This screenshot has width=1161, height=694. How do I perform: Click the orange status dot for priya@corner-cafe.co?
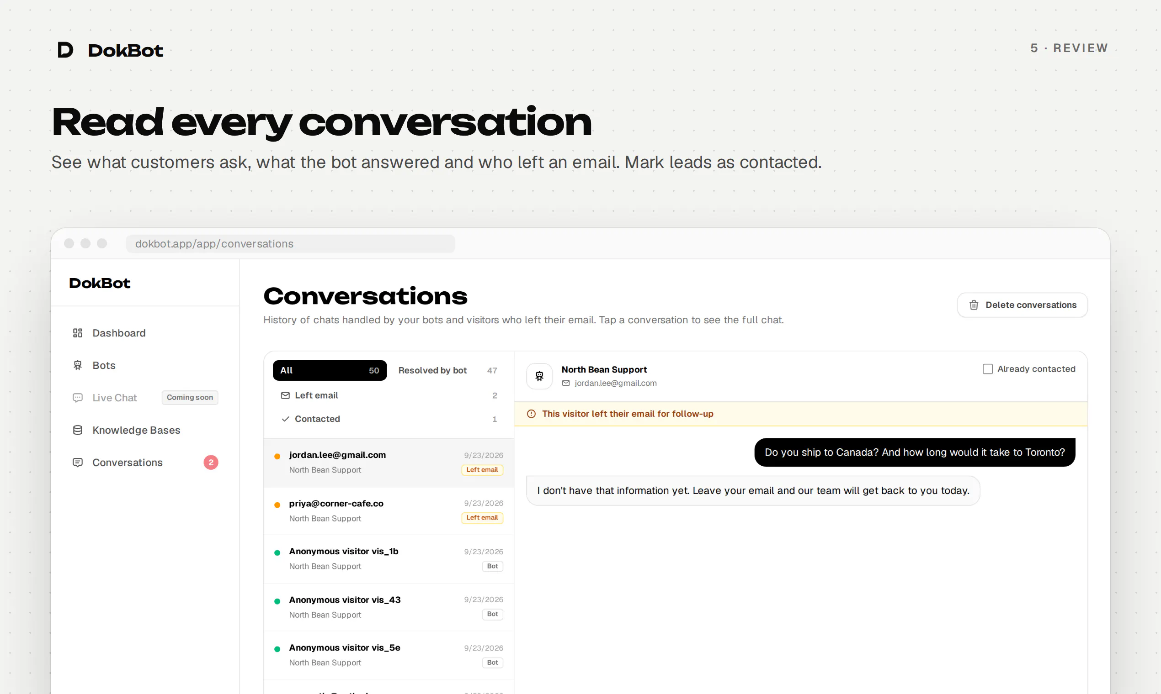coord(277,505)
